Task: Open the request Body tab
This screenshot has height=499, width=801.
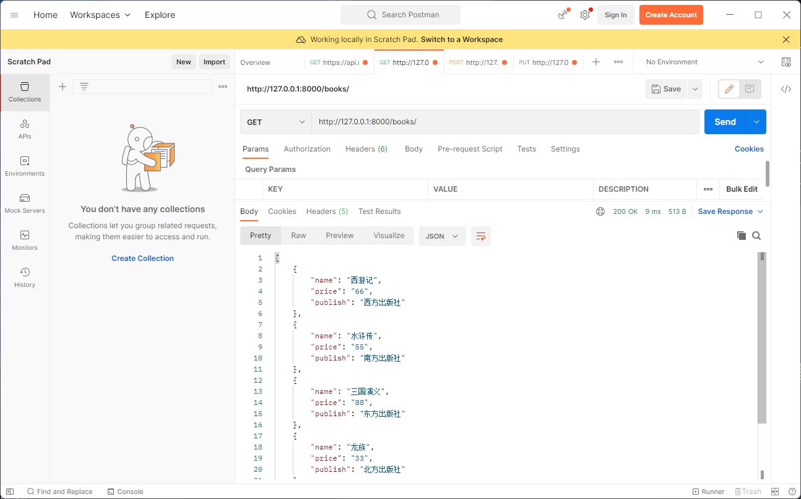Action: 413,149
